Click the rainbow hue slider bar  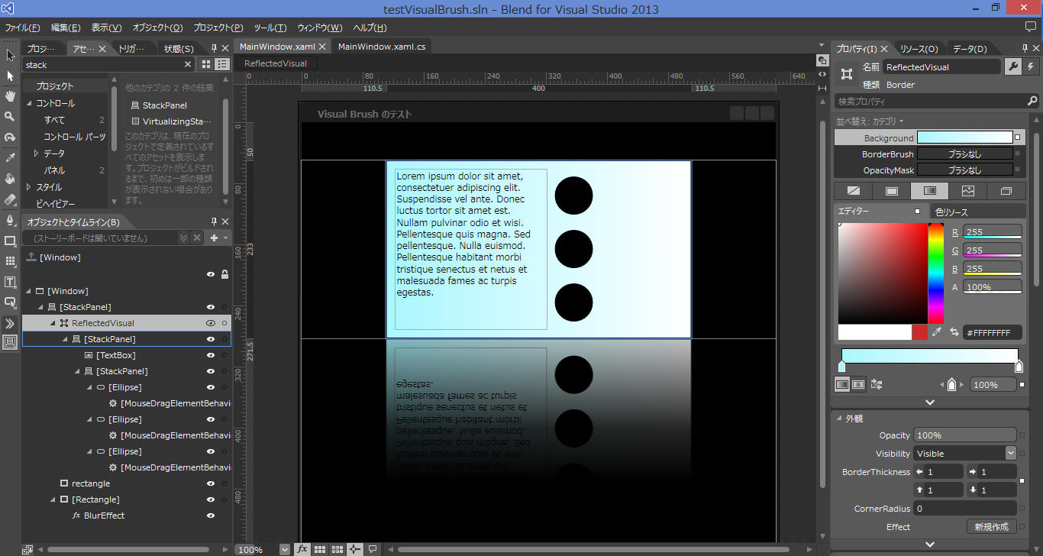pyautogui.click(x=935, y=273)
